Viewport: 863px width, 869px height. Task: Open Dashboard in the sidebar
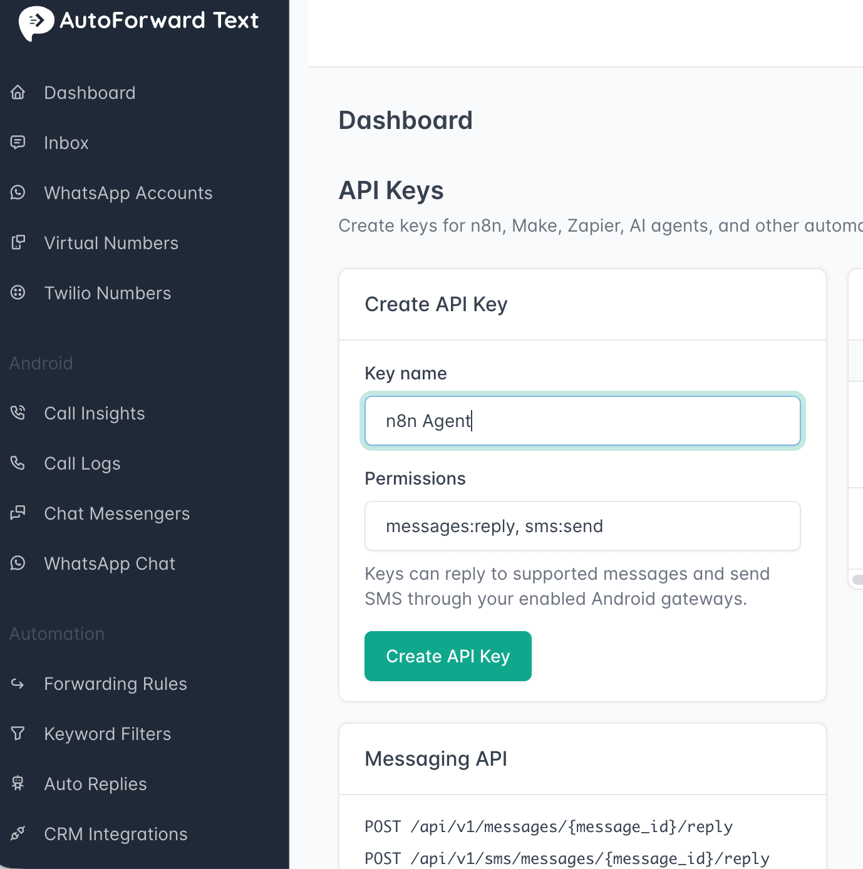click(90, 93)
